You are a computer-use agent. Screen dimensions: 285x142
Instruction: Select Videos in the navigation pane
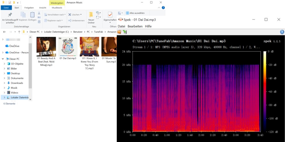13,93
